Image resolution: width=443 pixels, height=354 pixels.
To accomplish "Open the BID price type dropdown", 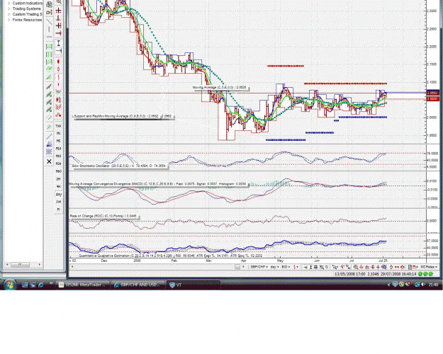I will (x=286, y=267).
